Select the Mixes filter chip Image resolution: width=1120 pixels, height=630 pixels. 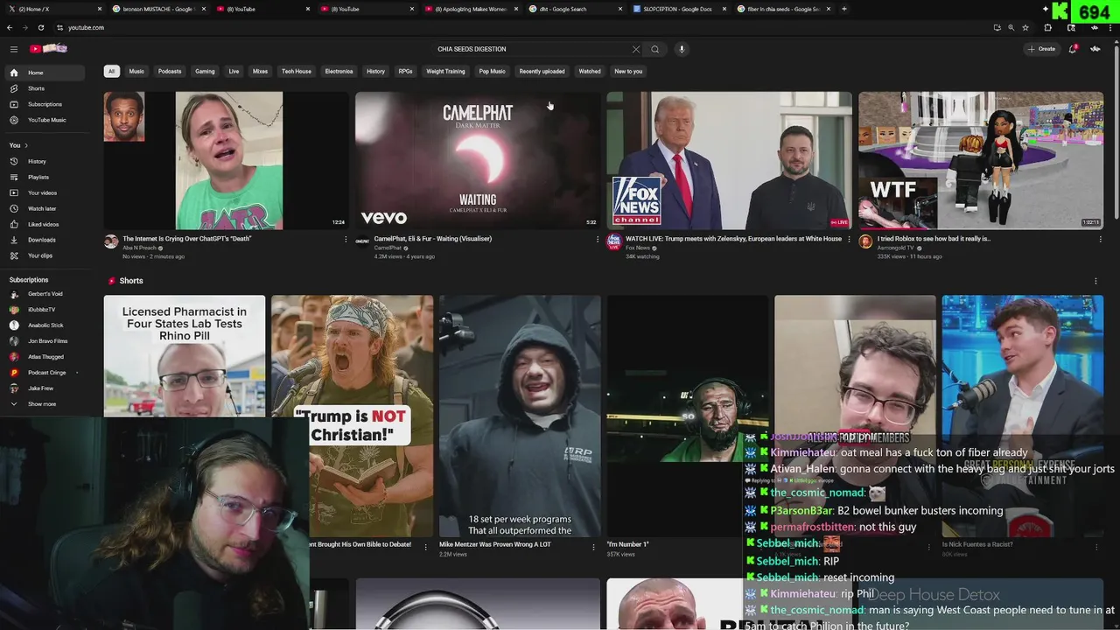tap(260, 71)
